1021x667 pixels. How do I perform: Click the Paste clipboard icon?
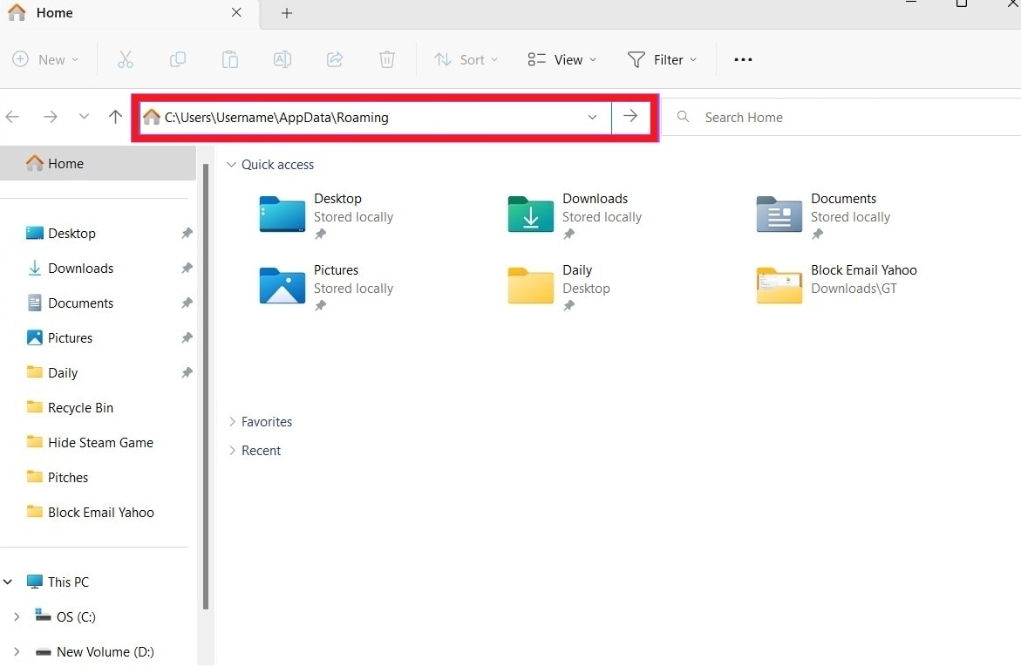230,60
